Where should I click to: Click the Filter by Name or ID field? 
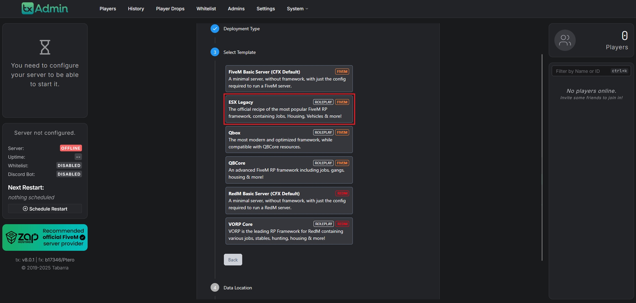pos(581,71)
